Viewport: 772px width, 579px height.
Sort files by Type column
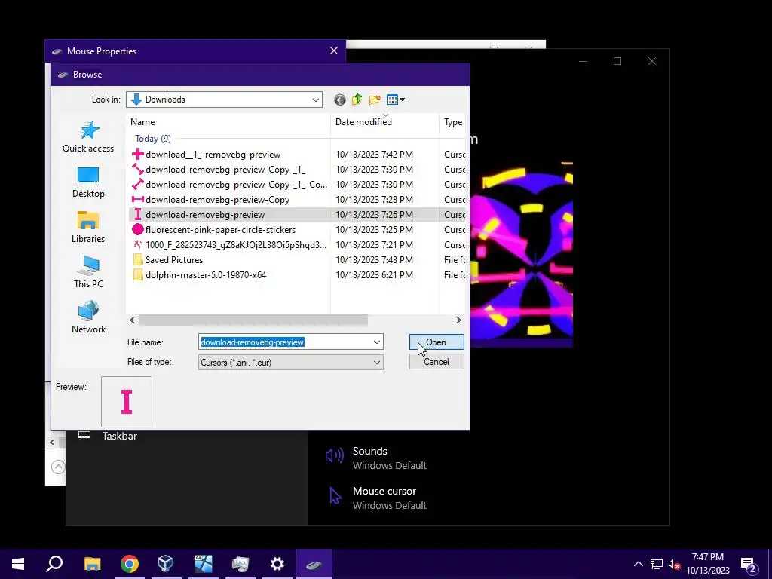tap(452, 122)
